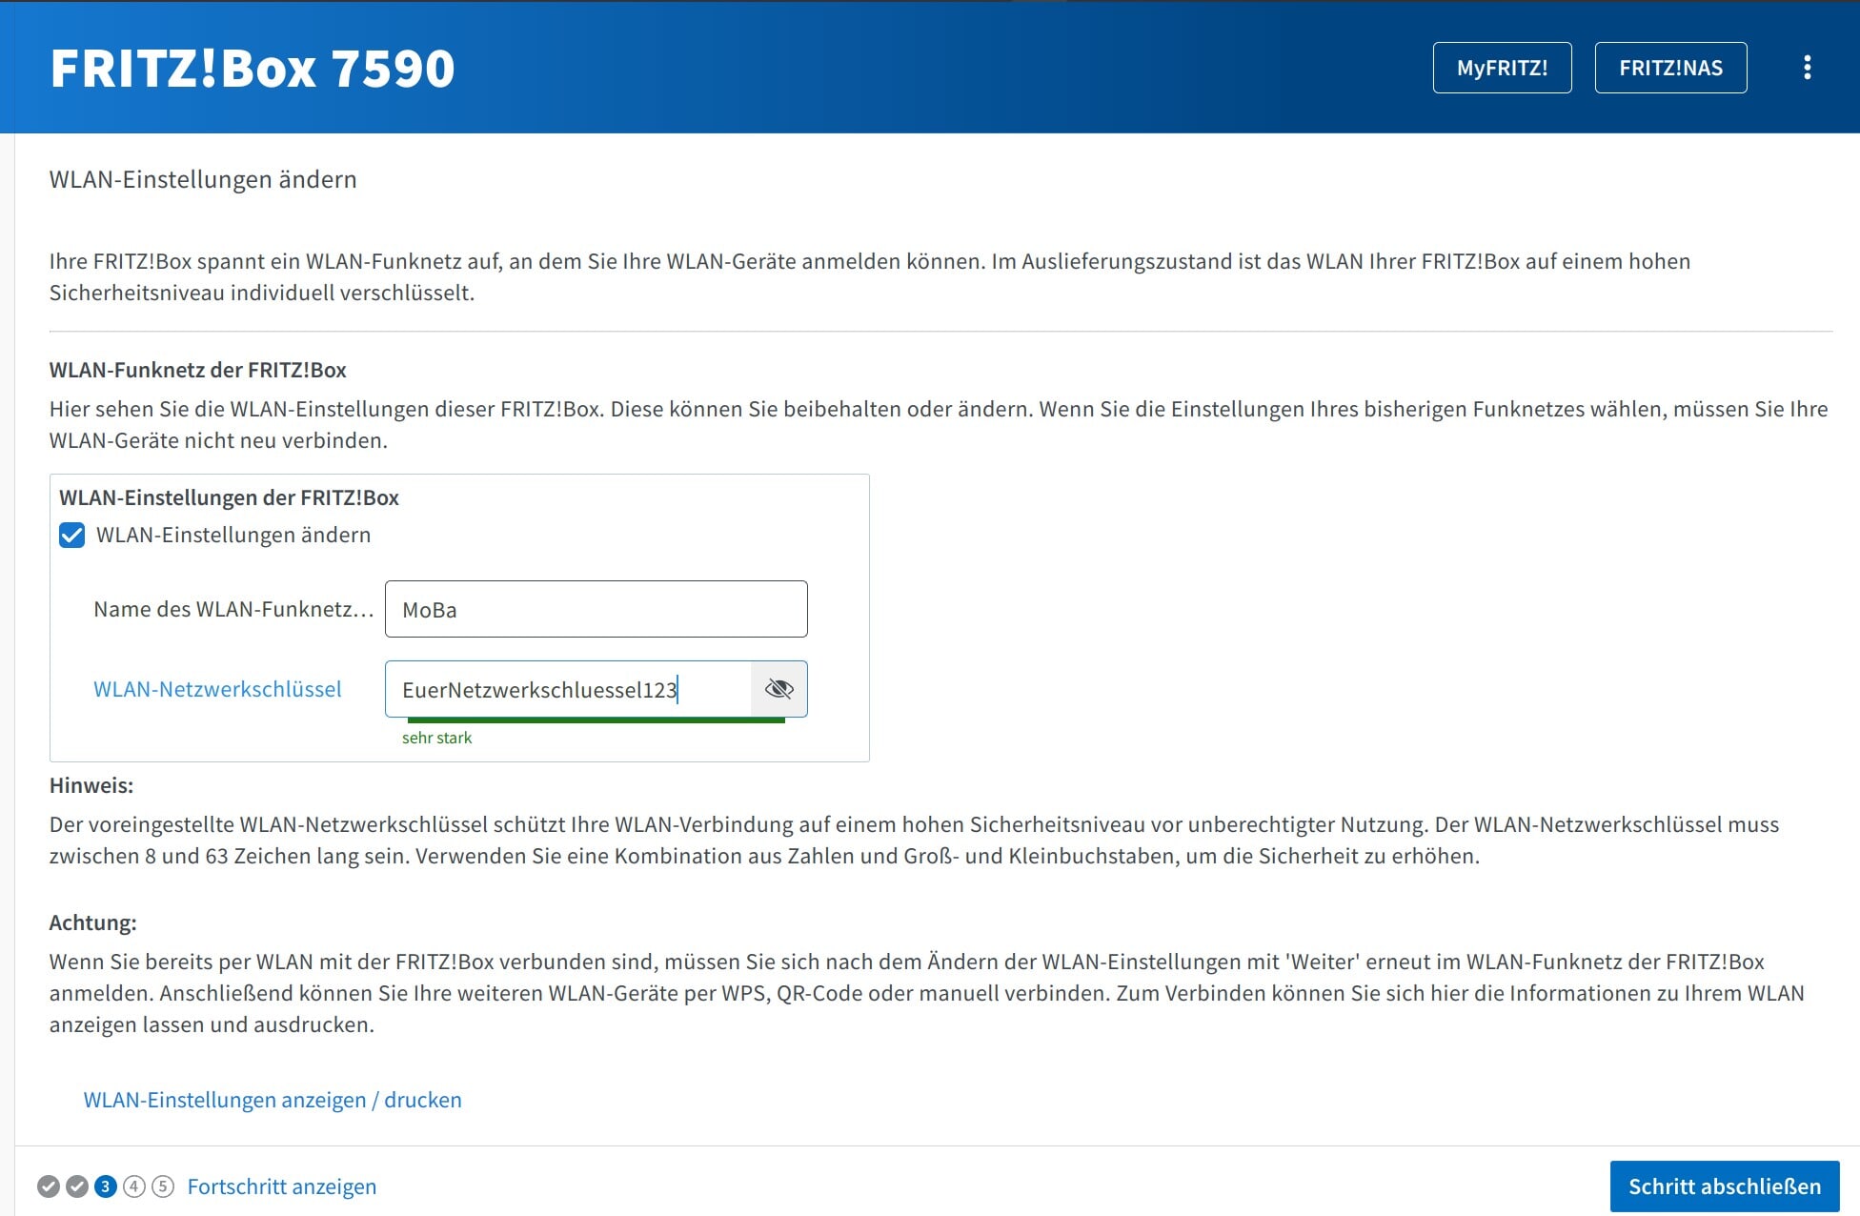Open the MyFRITZ! page
Viewport: 1860px width, 1216px height.
coord(1502,68)
